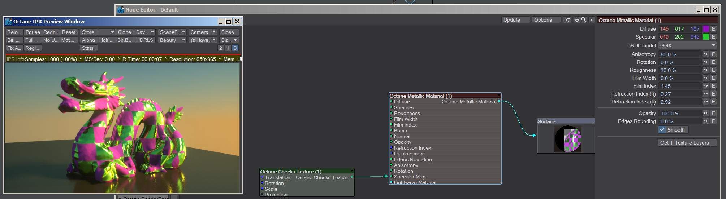The width and height of the screenshot is (726, 199).
Task: Click the Reset button in IPR window
Action: (x=69, y=32)
